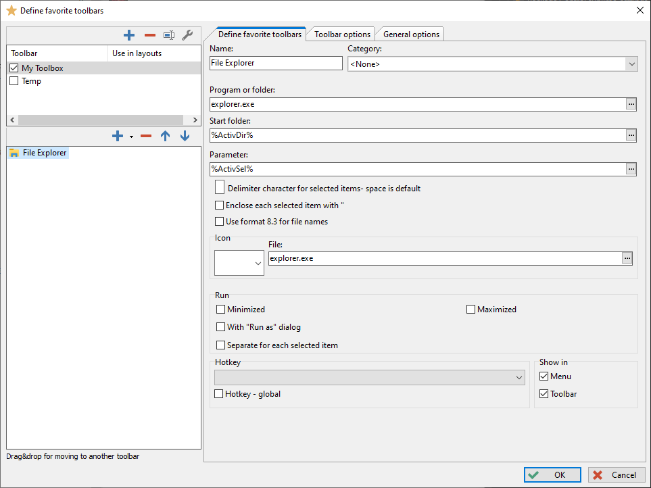The width and height of the screenshot is (651, 488).
Task: Move the selected item down with the arrow
Action: click(185, 137)
